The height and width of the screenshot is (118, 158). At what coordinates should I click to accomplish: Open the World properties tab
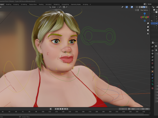152,63
